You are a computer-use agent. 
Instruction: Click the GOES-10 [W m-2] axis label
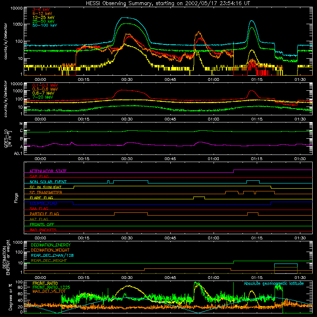pos(8,138)
